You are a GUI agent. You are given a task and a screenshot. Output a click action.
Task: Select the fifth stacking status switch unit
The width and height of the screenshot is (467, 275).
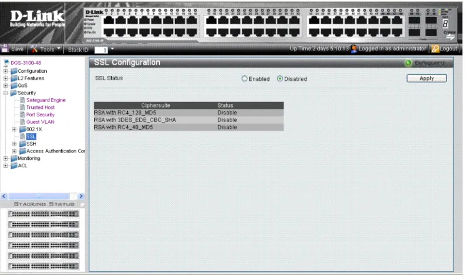44,256
